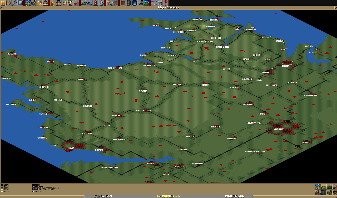Viewport: 337px width, 198px height.
Task: Click the Stations/Airports/Docks legend entry
Action: point(45,188)
